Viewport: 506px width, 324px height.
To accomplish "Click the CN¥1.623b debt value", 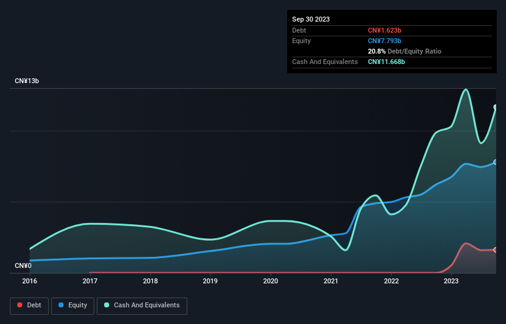I will pos(385,30).
